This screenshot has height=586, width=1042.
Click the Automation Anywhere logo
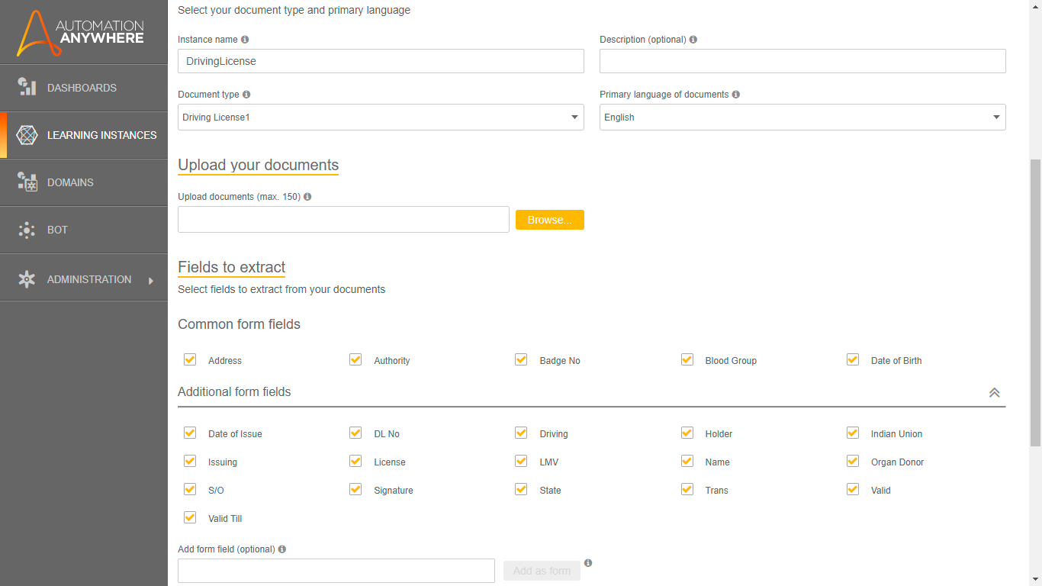click(x=81, y=33)
